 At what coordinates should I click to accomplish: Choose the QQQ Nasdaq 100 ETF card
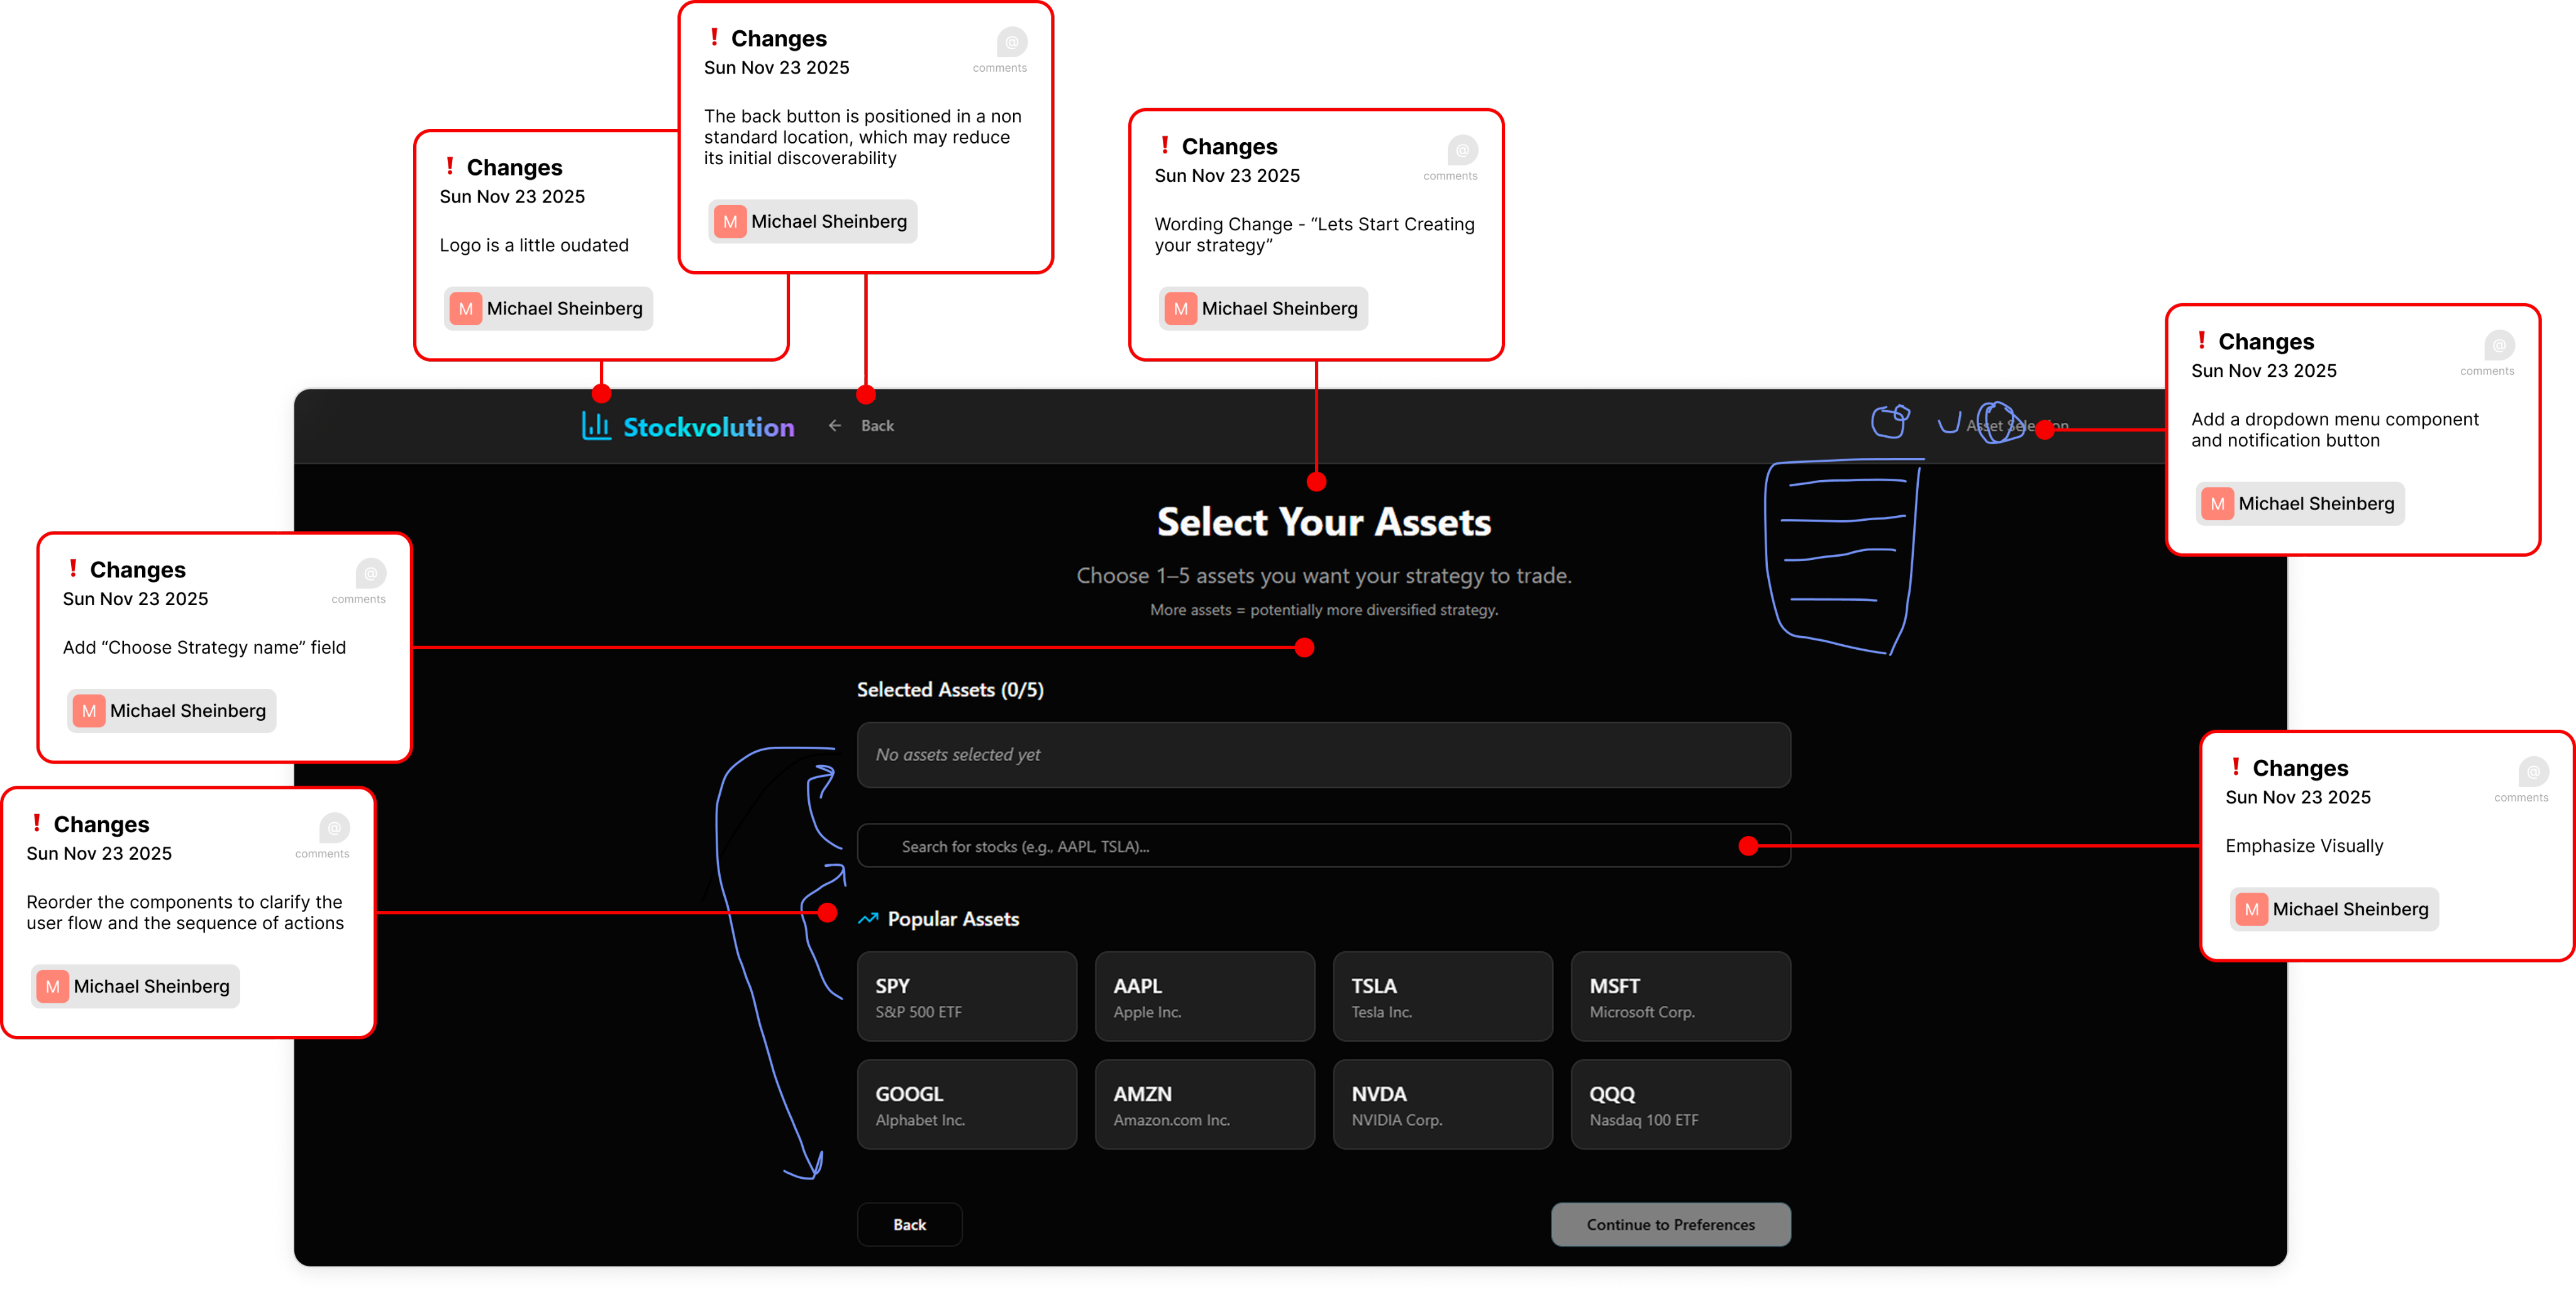click(1680, 1104)
